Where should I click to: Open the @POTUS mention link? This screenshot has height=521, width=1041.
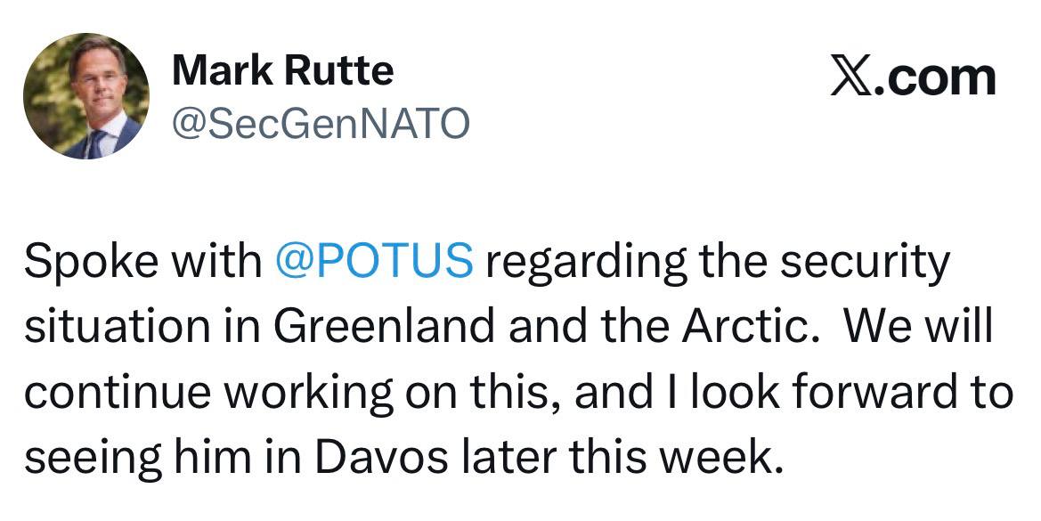click(375, 264)
